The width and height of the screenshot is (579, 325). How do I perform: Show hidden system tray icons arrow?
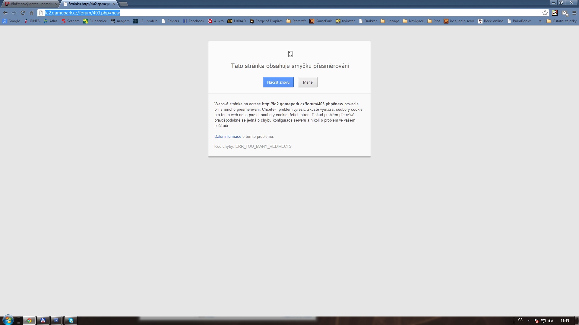[529, 321]
